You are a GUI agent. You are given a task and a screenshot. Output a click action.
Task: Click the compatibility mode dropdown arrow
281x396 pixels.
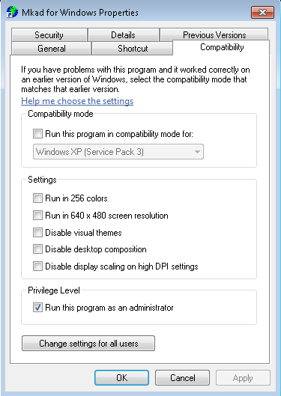pyautogui.click(x=197, y=152)
